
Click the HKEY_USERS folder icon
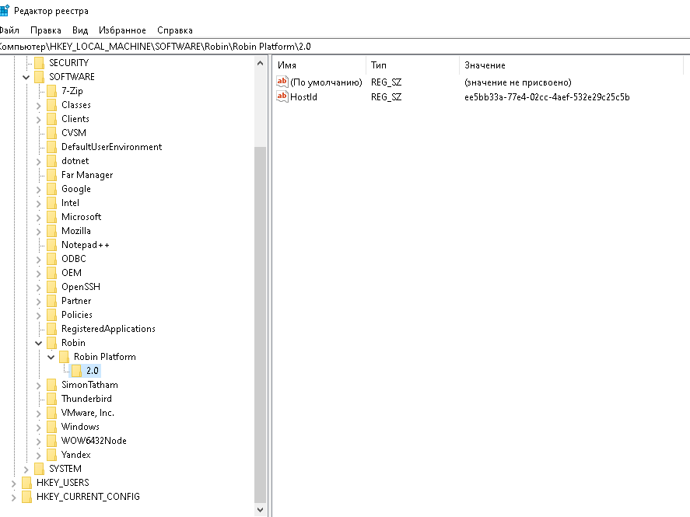[x=27, y=483]
